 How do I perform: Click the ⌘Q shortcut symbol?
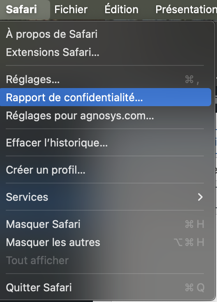click(194, 288)
